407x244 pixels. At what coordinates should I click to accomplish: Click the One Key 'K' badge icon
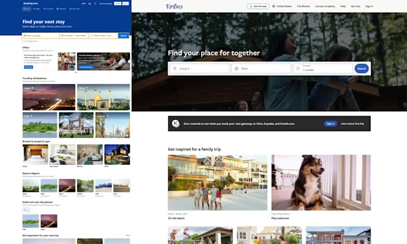pos(176,124)
